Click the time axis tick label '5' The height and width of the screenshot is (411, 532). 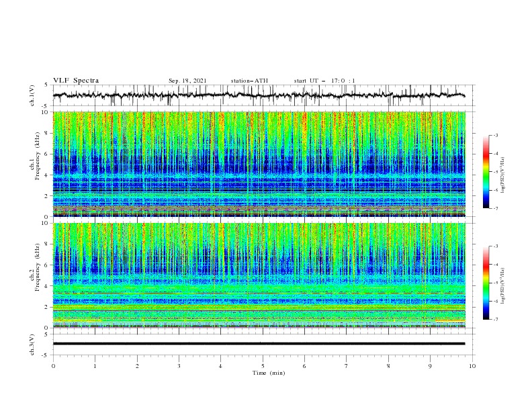pos(263,366)
